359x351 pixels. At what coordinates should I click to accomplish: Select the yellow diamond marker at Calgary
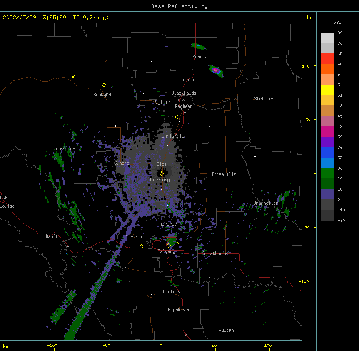coord(169,246)
